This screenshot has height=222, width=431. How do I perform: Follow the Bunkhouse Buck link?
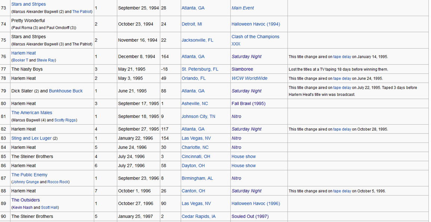[x=66, y=91]
